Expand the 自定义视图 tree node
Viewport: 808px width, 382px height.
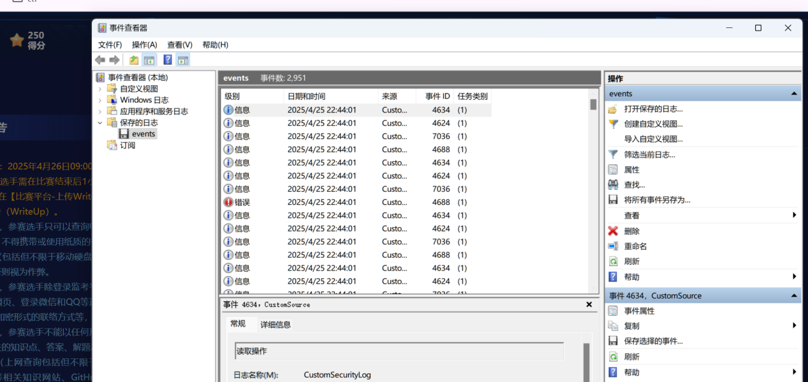(100, 89)
